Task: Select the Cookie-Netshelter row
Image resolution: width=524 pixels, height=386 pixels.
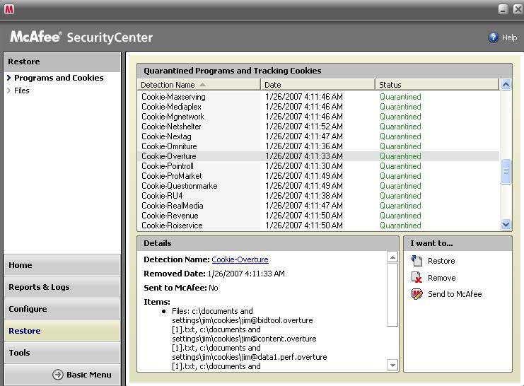Action: pyautogui.click(x=318, y=127)
